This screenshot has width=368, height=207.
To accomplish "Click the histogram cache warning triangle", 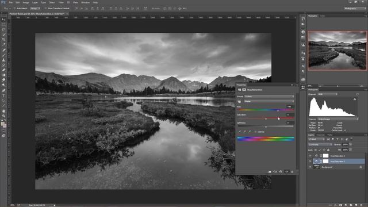I will click(355, 99).
